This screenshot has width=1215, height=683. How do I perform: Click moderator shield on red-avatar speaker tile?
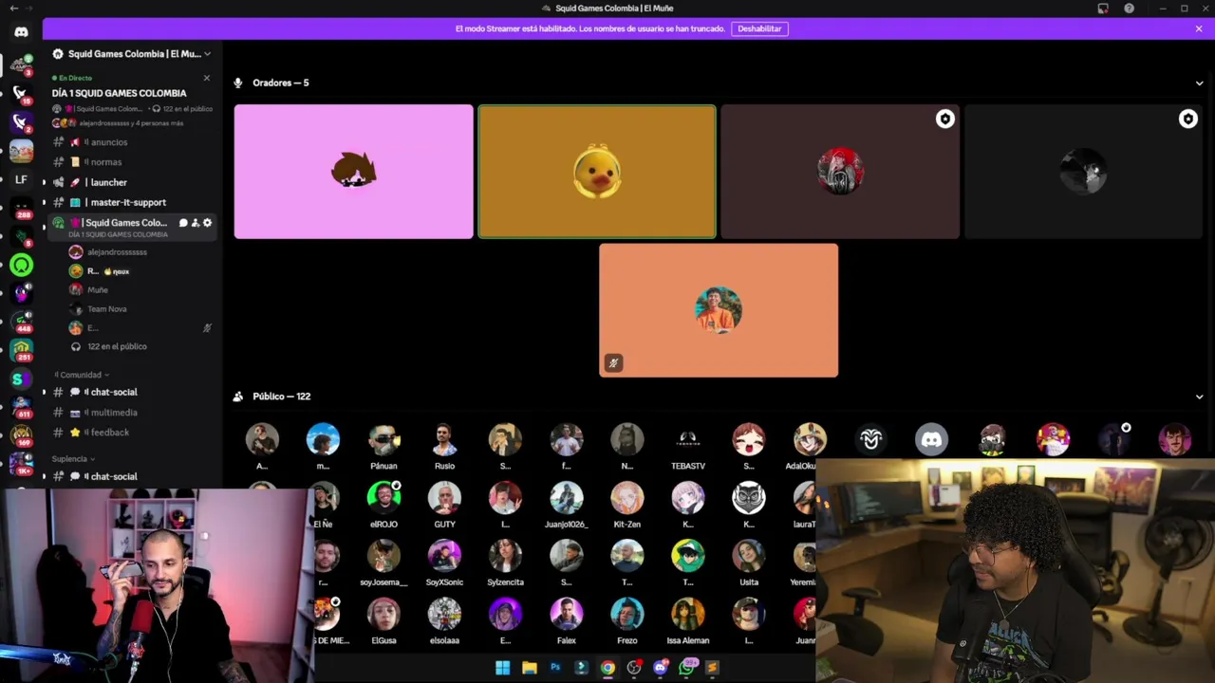click(x=944, y=120)
